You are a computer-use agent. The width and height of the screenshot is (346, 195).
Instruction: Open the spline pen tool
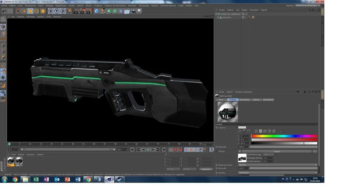(x=103, y=11)
